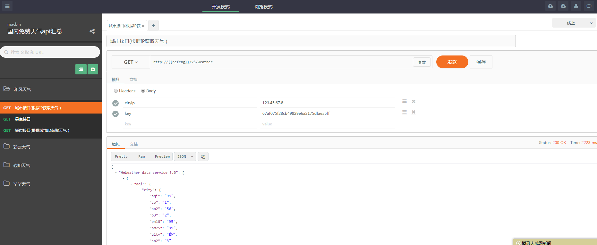The height and width of the screenshot is (245, 597).
Task: Click the 保存 save button
Action: click(x=481, y=62)
